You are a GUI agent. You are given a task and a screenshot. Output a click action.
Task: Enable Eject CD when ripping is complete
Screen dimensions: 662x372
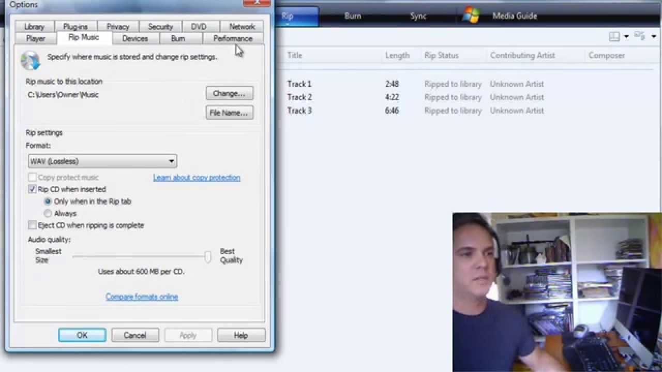(x=33, y=225)
